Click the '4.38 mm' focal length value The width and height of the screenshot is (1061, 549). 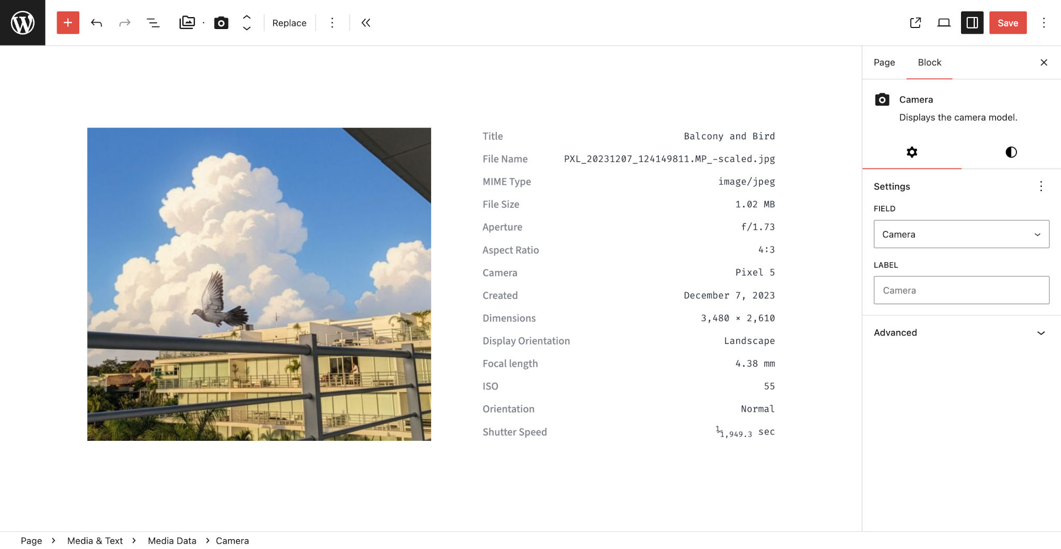coord(755,364)
